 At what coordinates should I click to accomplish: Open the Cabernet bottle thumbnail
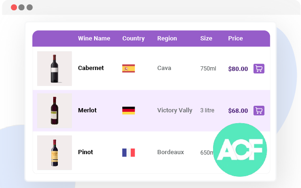55,69
